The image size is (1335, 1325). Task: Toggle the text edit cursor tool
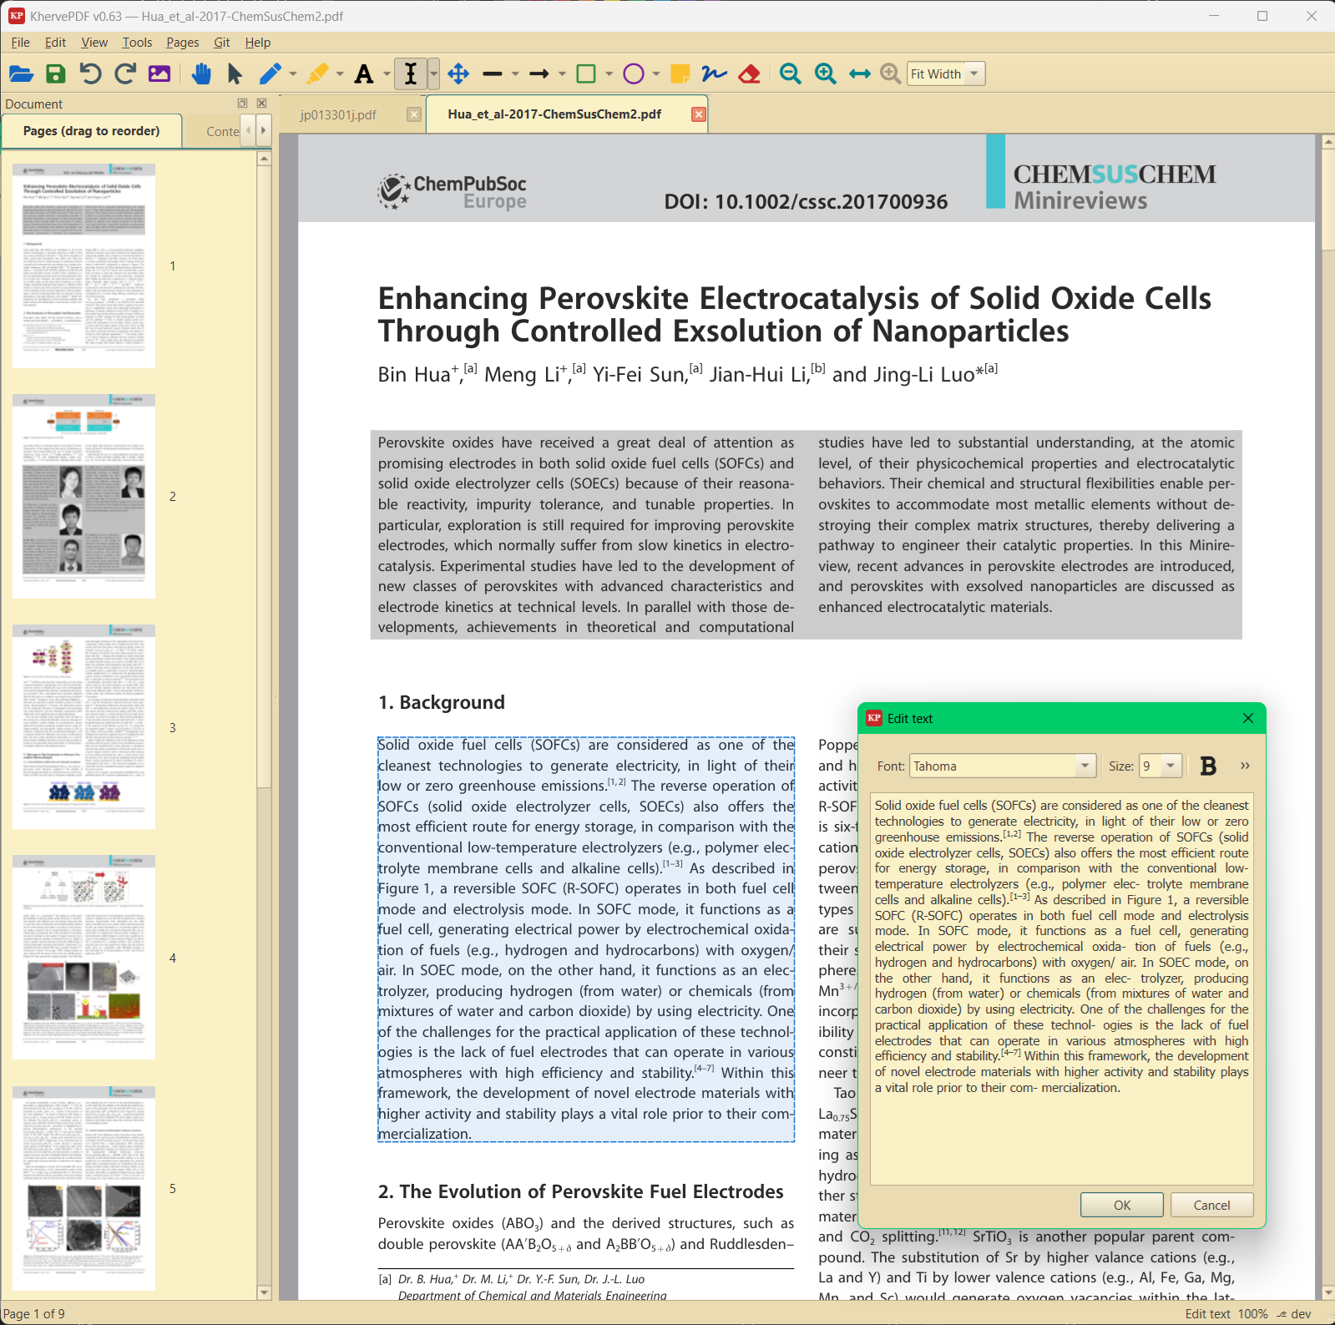coord(411,73)
